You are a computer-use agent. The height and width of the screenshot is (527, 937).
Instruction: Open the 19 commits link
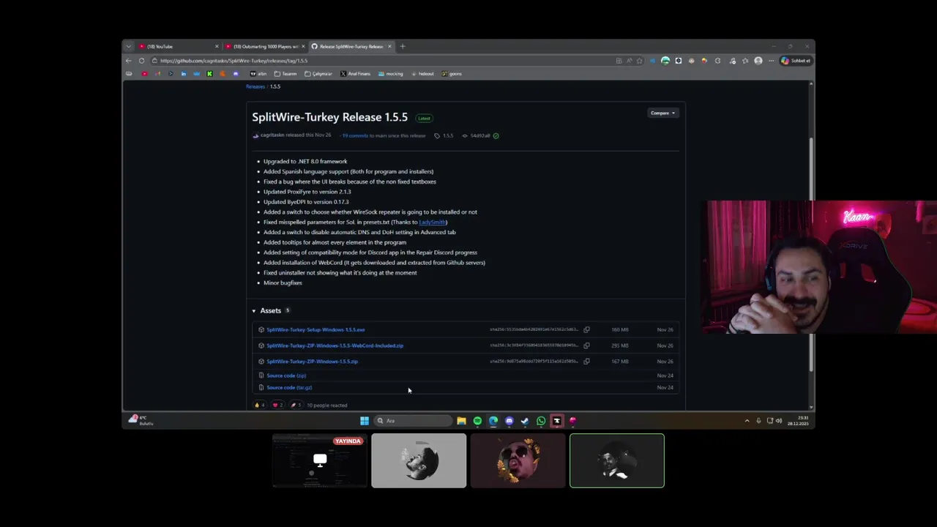point(355,135)
